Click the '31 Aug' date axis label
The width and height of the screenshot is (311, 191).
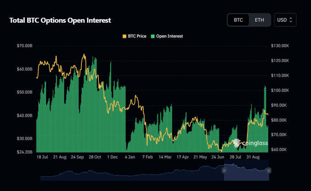coord(253,157)
